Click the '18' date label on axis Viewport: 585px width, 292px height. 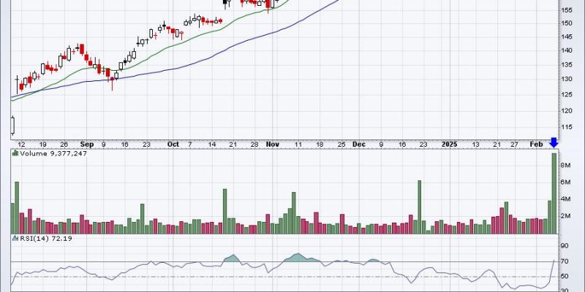click(320, 145)
